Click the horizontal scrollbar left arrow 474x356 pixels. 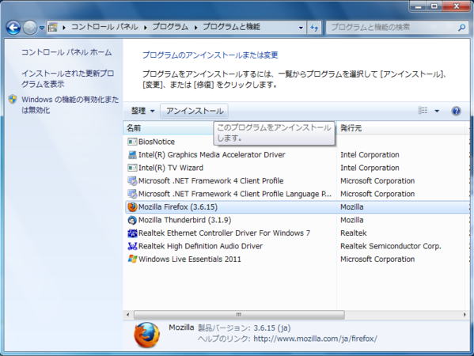click(x=128, y=315)
